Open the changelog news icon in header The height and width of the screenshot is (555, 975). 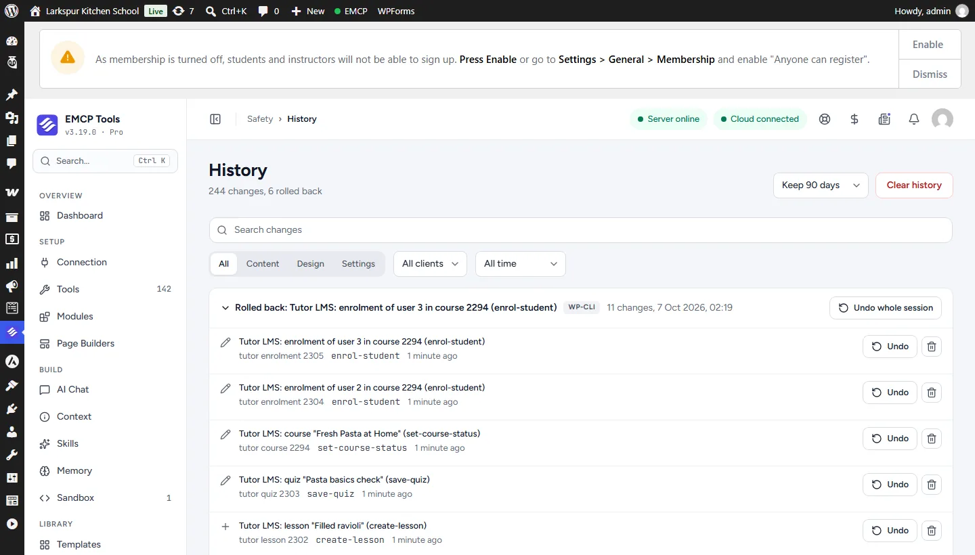pyautogui.click(x=884, y=119)
